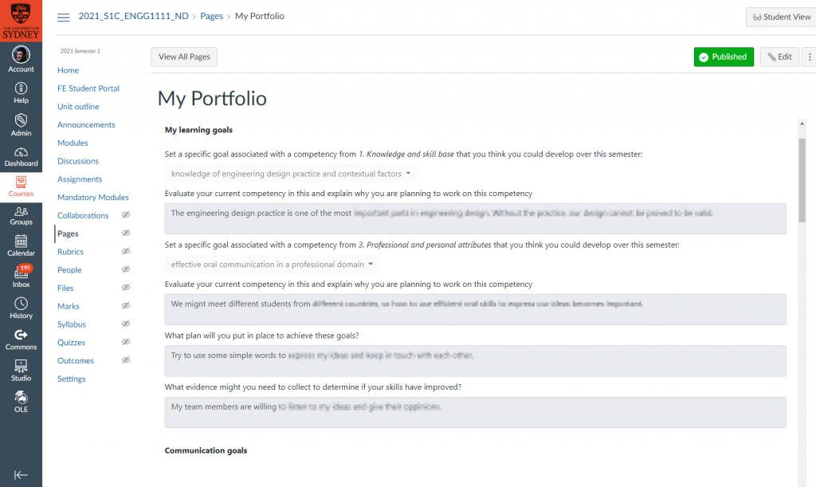Click hidden-eye icon next to Rubrics
Image resolution: width=816 pixels, height=487 pixels.
point(125,251)
